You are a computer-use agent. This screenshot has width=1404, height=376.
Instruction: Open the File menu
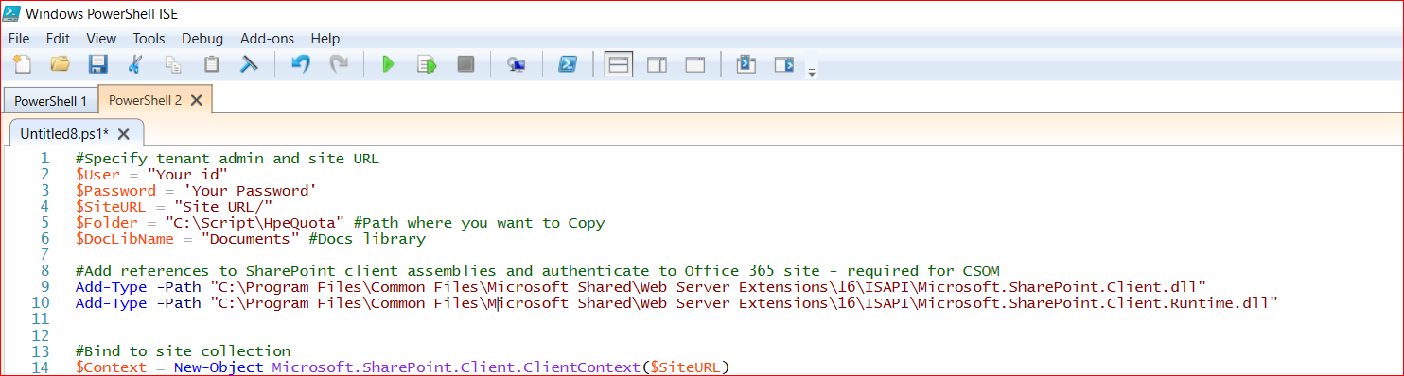click(19, 39)
